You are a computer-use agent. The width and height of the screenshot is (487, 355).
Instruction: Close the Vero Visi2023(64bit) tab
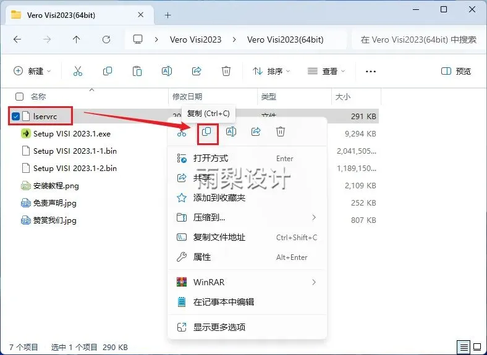(141, 15)
